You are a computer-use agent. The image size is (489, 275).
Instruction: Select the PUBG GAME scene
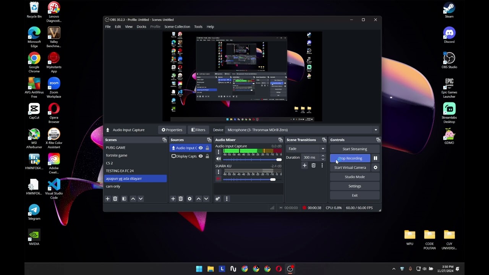[x=136, y=147]
